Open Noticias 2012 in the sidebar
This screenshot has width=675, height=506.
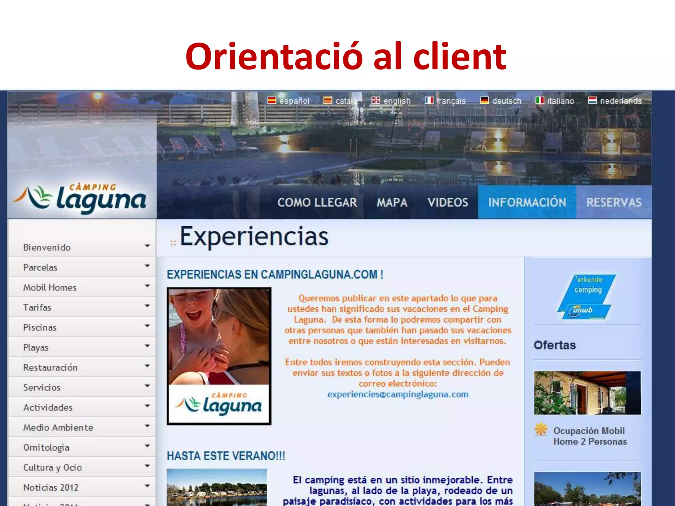click(x=51, y=488)
